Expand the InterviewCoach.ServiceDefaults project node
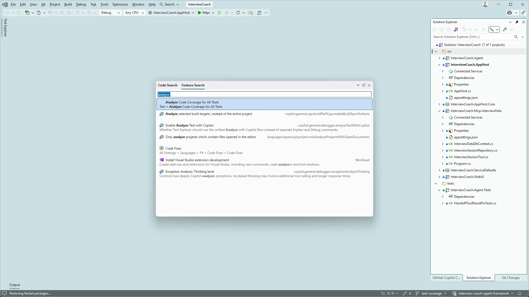Viewport: 529px width, 297px height. 439,170
